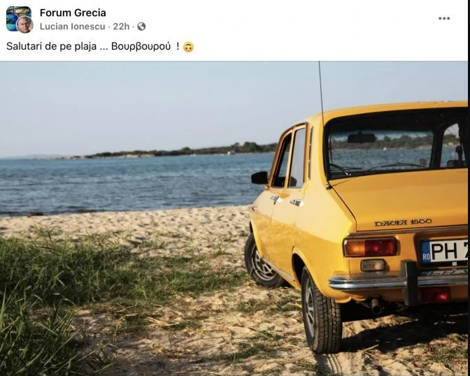Click the black side mirror on the car
Screen dimensions: 470x376
click(259, 178)
